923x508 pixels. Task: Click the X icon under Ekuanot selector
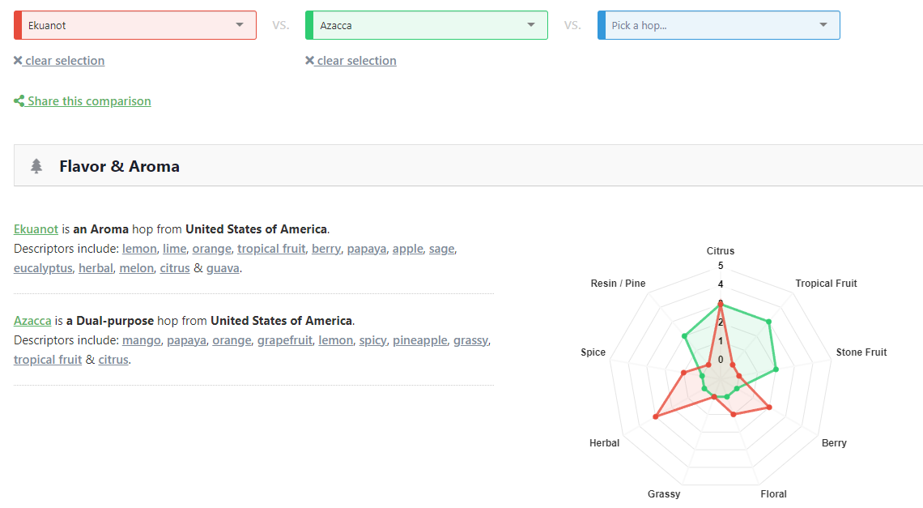pyautogui.click(x=18, y=61)
